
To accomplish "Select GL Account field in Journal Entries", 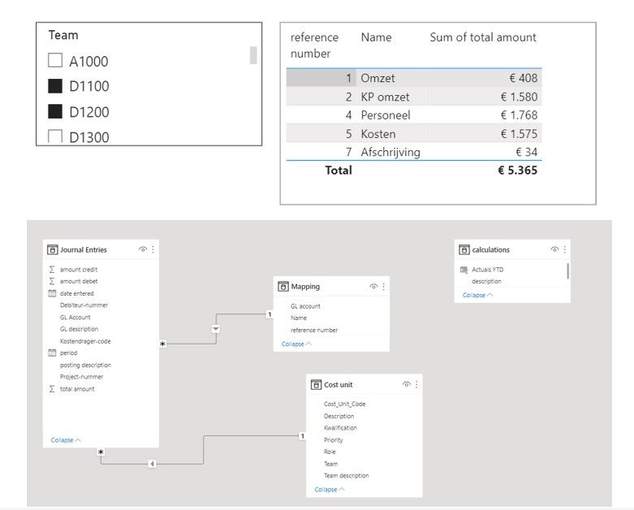I will click(75, 317).
